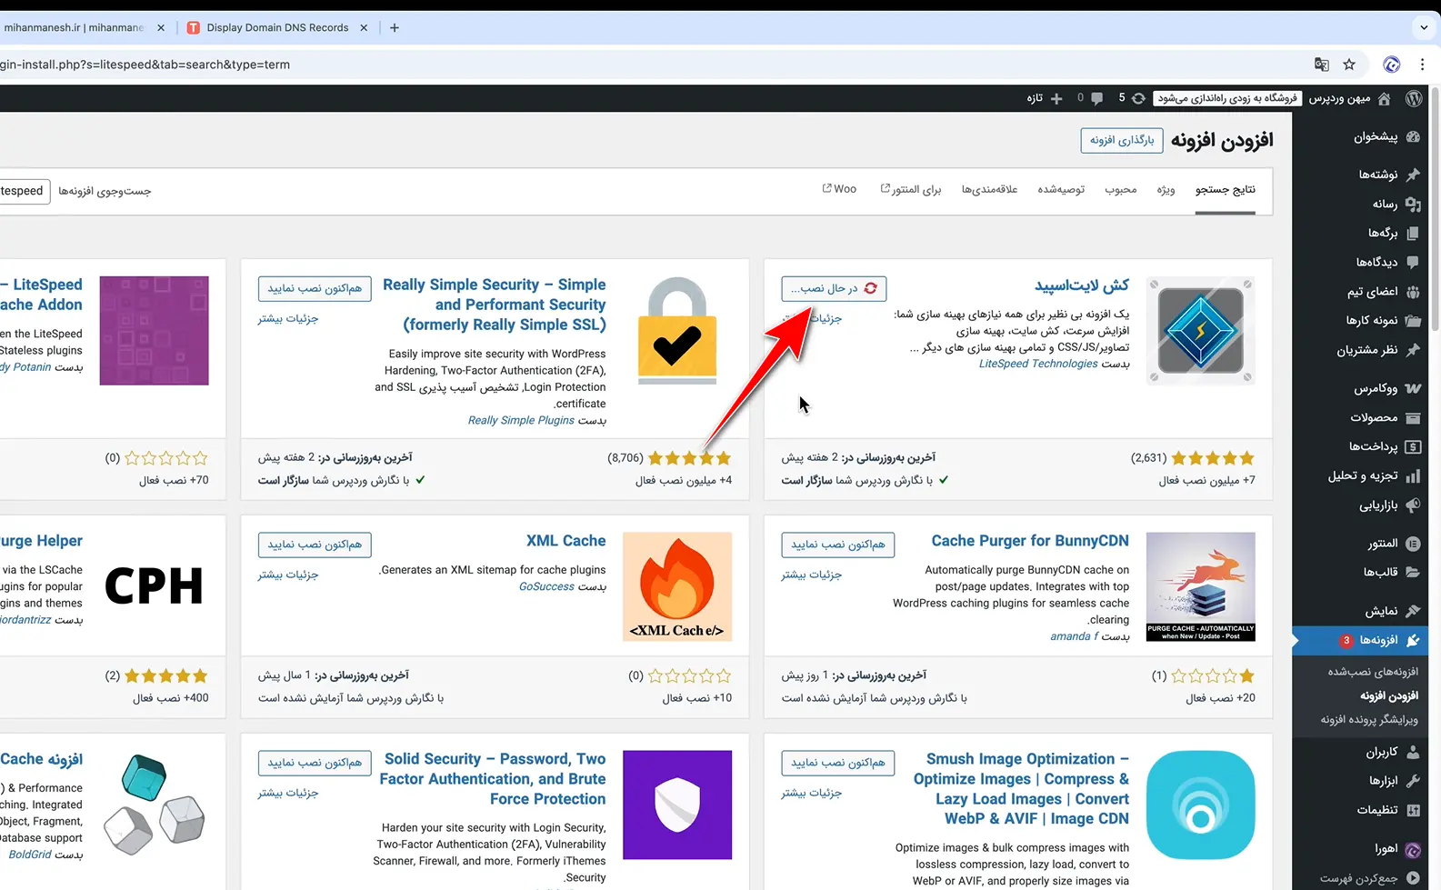
Task: Open LiteSpeed Technologies author link
Action: [x=1038, y=364]
